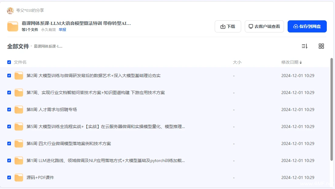Toggle the select-all 文件名 checkbox

click(x=9, y=62)
